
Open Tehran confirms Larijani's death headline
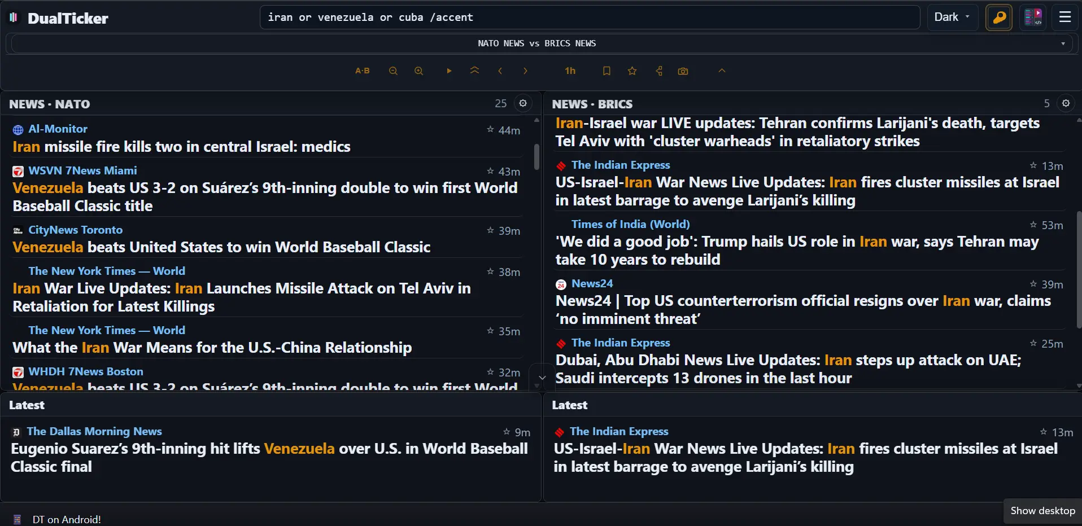click(797, 132)
